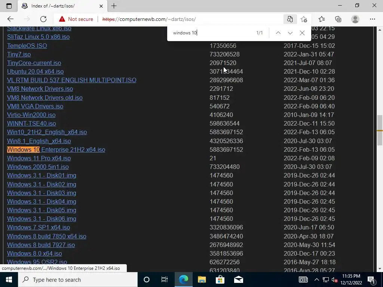Viewport: 383px width, 287px height.
Task: Open Windows 3.1 - Disk04.img link
Action: click(x=42, y=201)
